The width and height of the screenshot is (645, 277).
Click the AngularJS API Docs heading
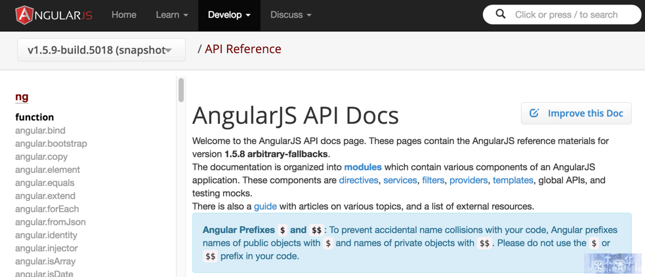click(x=295, y=115)
